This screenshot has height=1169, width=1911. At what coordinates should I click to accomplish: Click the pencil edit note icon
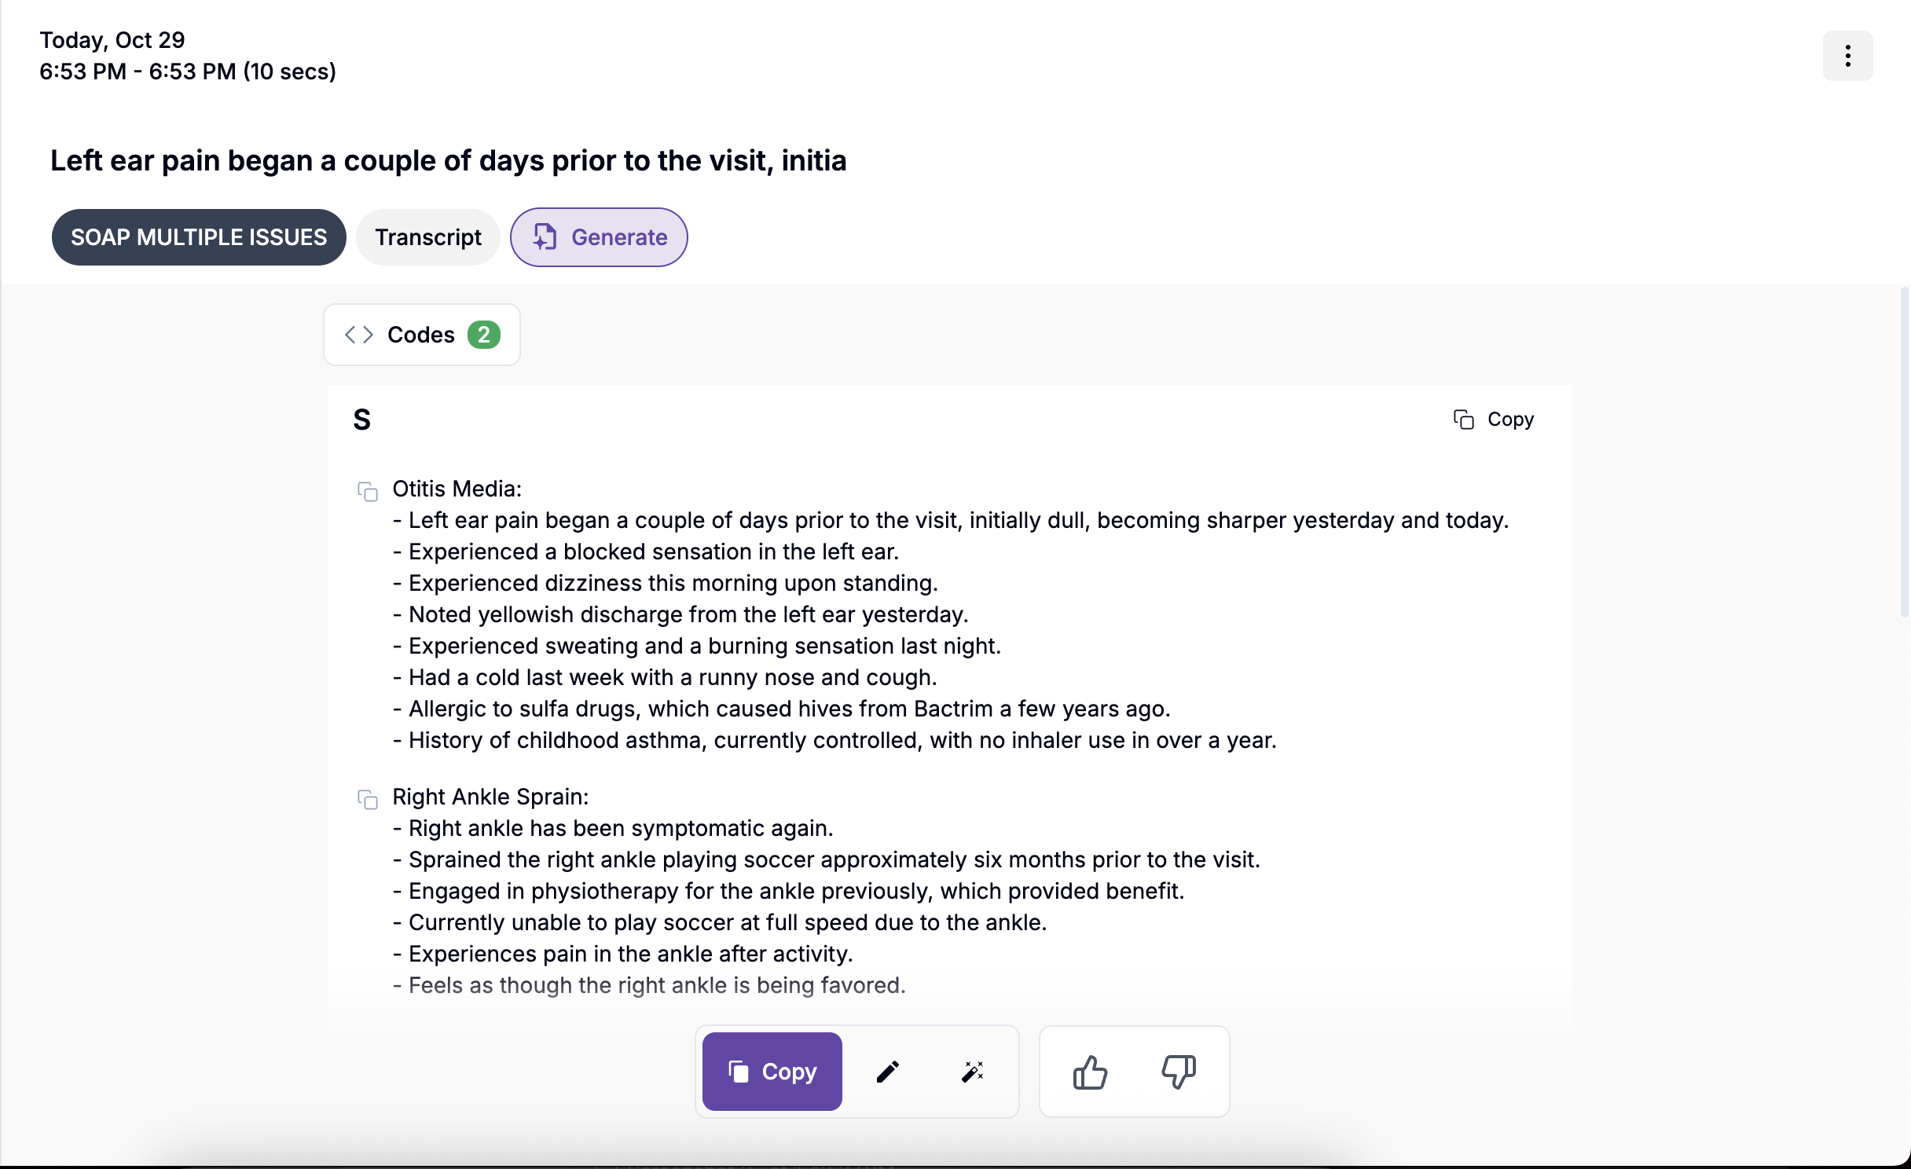[x=888, y=1072]
